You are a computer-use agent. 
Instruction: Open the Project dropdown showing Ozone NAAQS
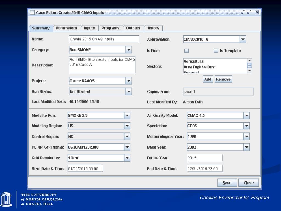tap(129, 81)
